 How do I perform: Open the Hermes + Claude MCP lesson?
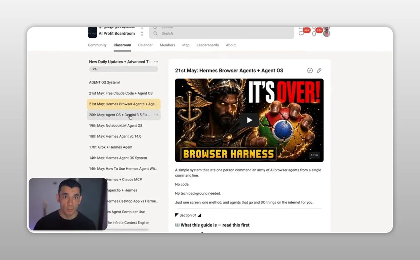pyautogui.click(x=124, y=180)
